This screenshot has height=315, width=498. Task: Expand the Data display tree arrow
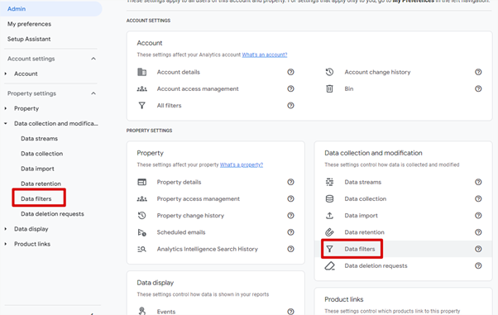click(x=6, y=229)
